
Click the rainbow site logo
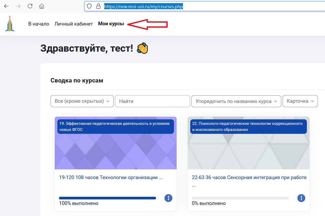click(10, 24)
